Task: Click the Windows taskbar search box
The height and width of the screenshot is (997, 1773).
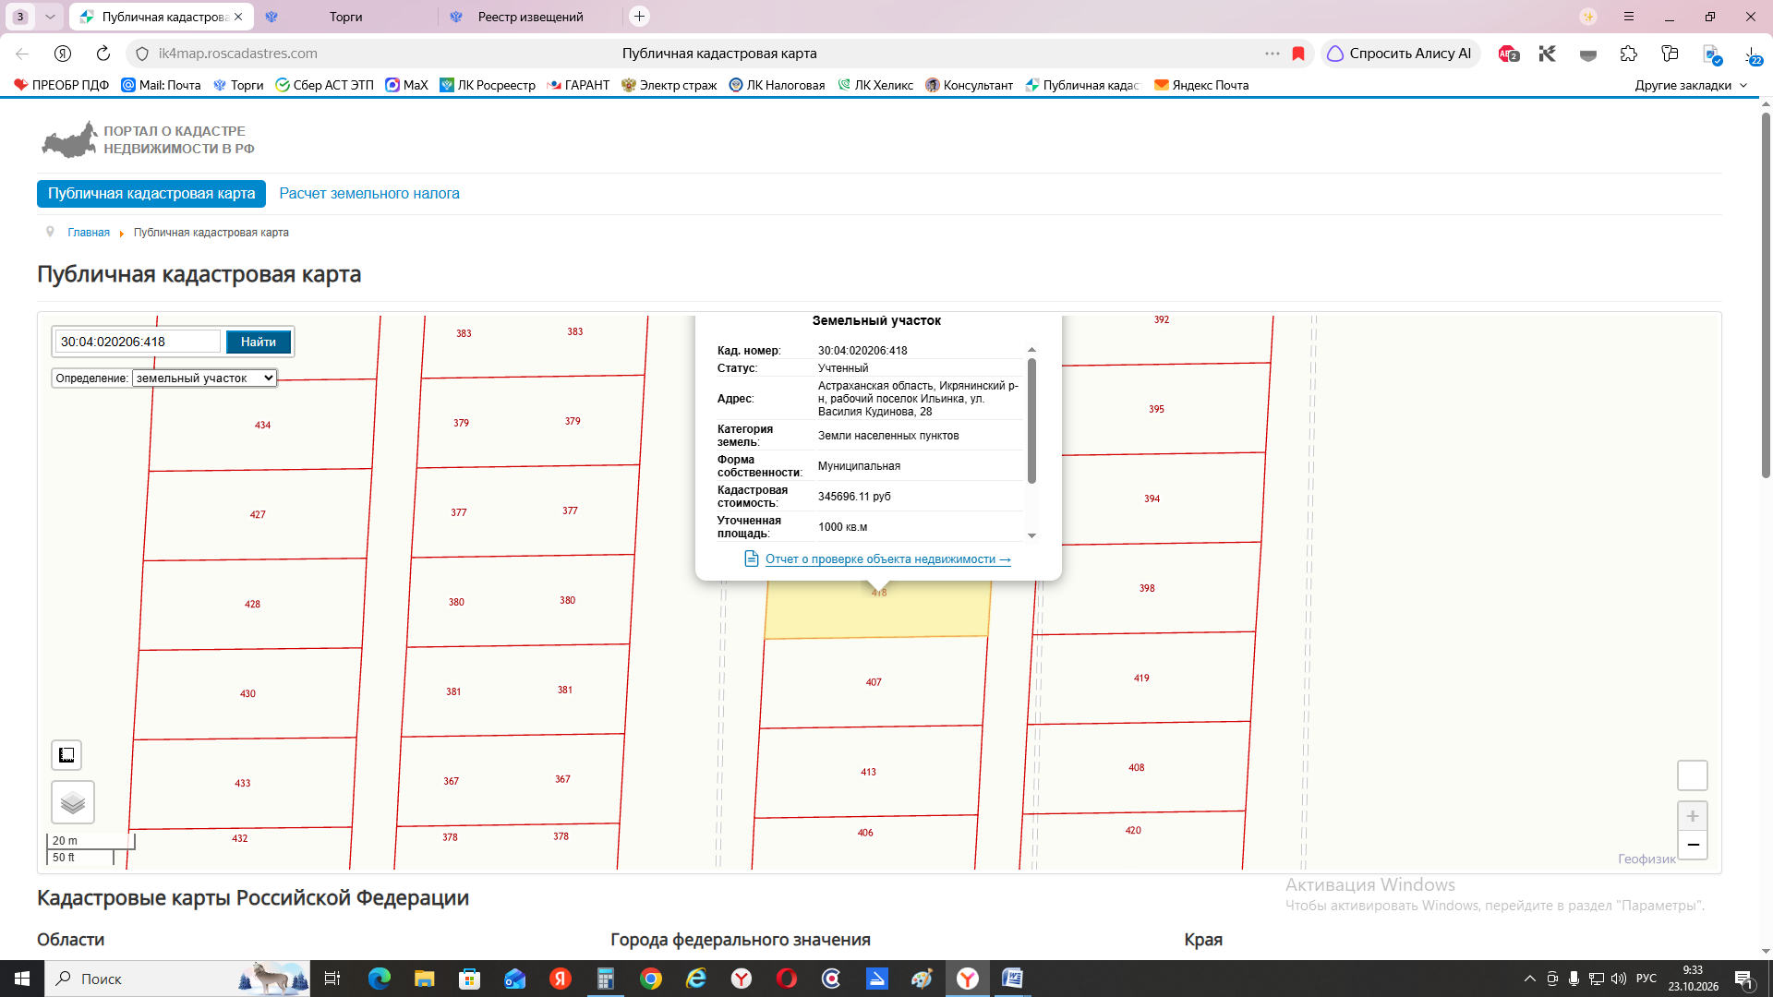Action: pyautogui.click(x=175, y=979)
